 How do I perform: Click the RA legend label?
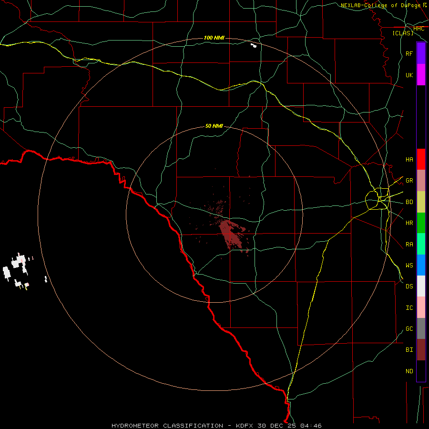point(409,245)
